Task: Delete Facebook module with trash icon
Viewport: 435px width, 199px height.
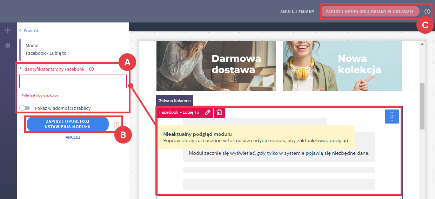Action: tap(219, 112)
